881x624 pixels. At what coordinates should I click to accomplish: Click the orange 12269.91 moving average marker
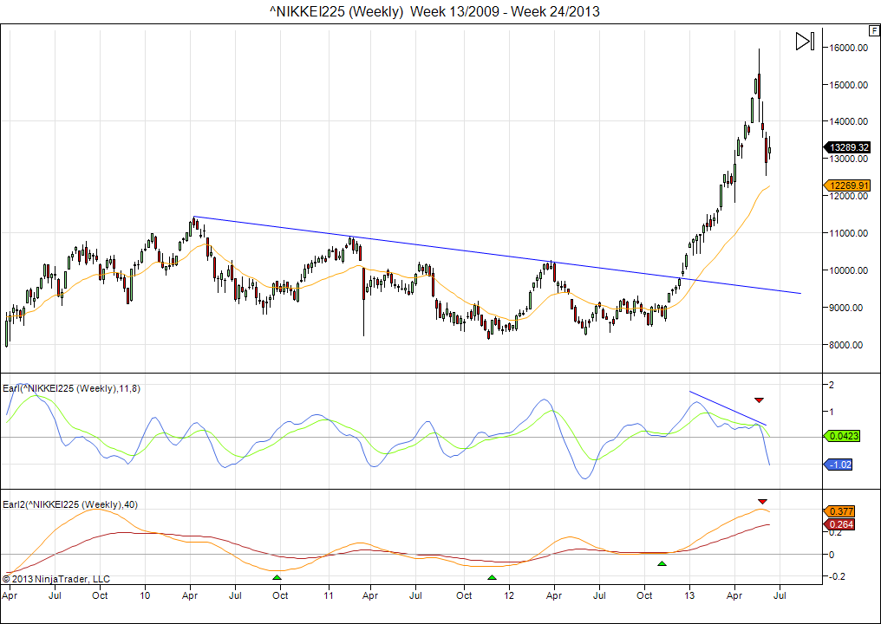click(846, 185)
